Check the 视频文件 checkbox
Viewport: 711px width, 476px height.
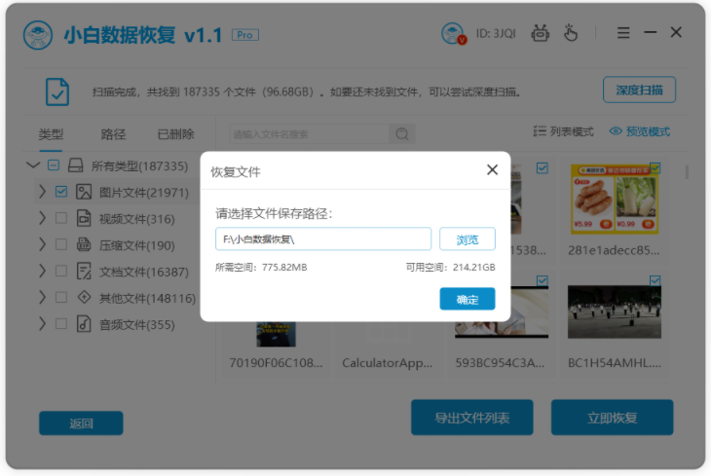coord(61,218)
